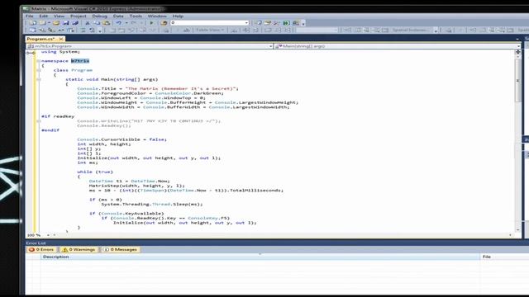Image resolution: width=529 pixels, height=297 pixels.
Task: Click the green Start Page icon
Action: point(287,23)
